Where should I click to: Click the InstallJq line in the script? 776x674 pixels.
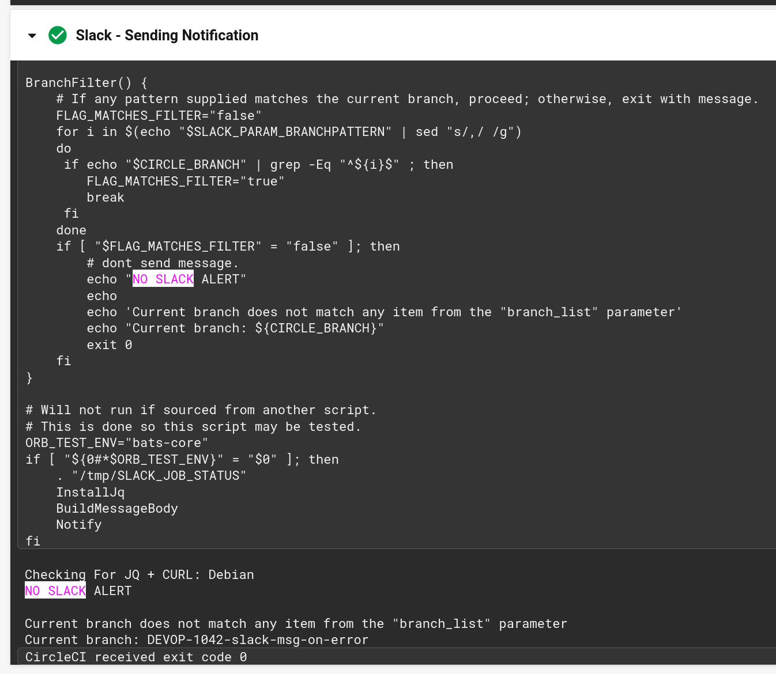click(x=90, y=492)
